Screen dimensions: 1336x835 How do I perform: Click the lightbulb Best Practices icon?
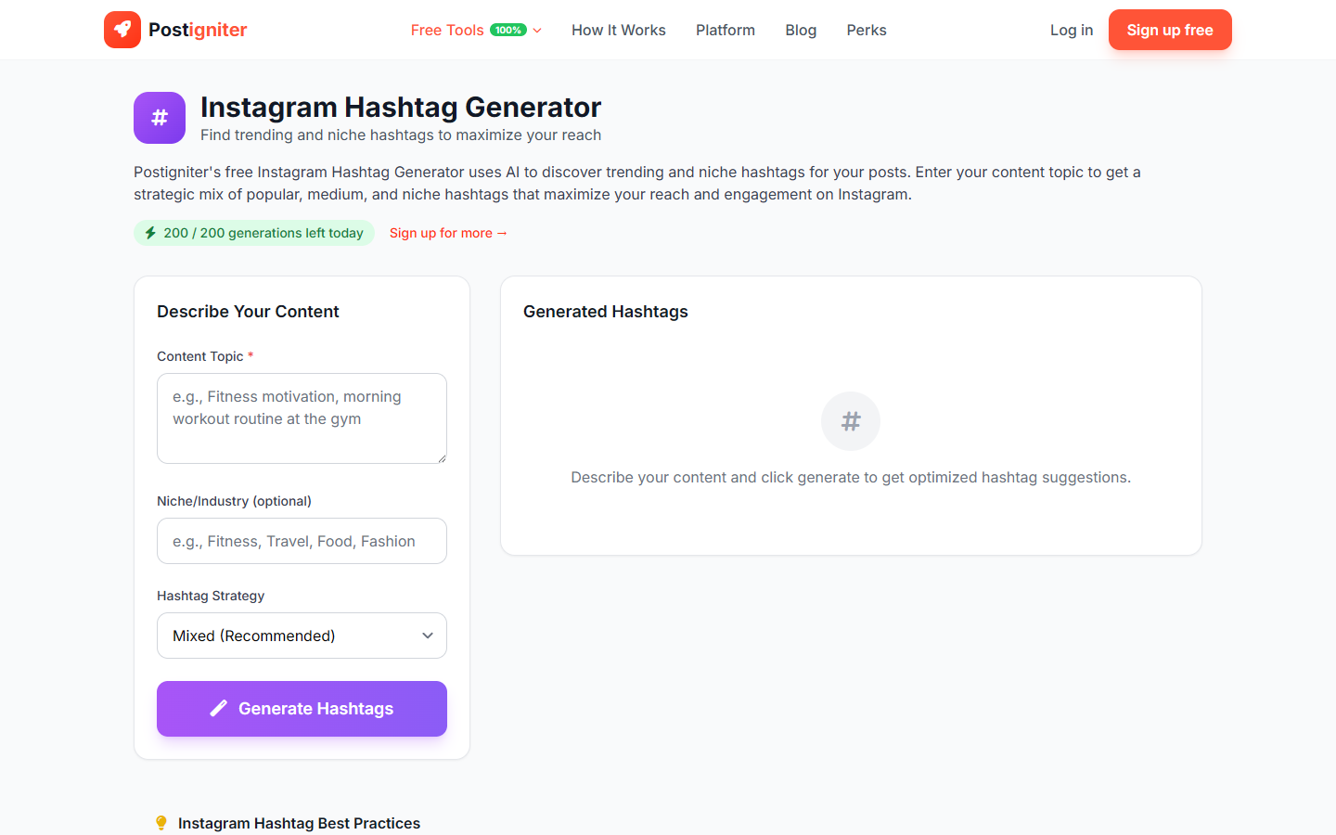pos(161,822)
